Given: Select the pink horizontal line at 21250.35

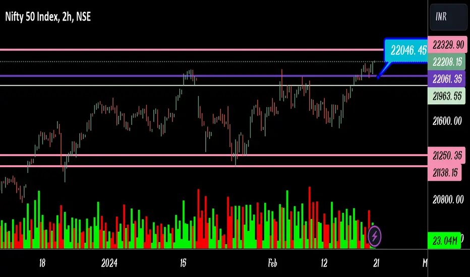Looking at the screenshot, I should click(214, 155).
